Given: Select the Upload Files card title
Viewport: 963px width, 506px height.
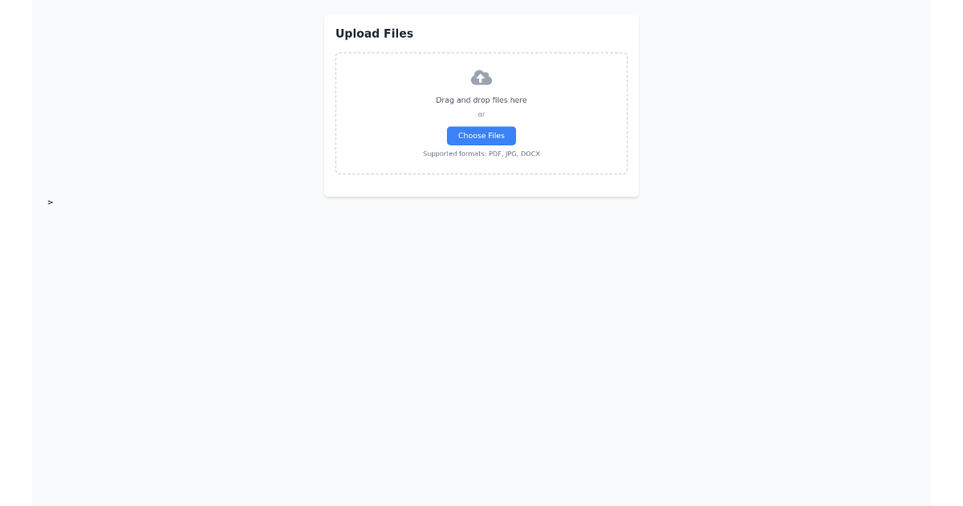Looking at the screenshot, I should coord(374,33).
